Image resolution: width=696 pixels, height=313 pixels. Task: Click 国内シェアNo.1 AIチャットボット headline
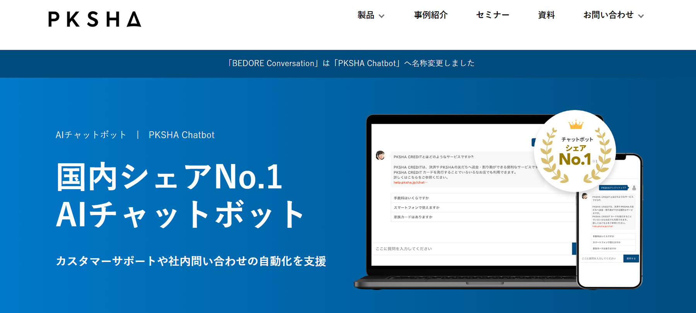(x=181, y=195)
